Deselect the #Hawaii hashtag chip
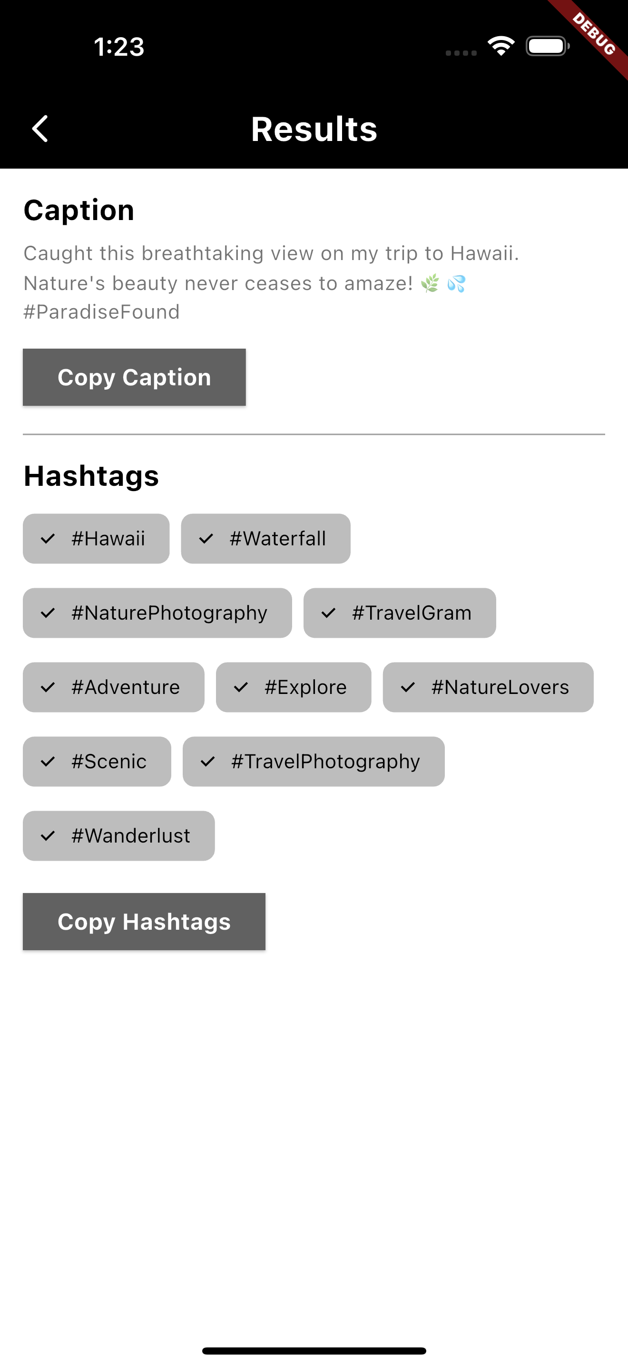 pyautogui.click(x=97, y=539)
